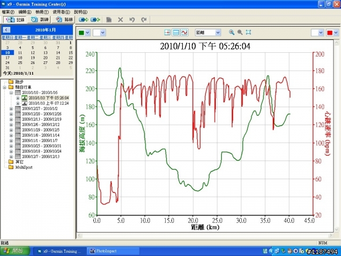Open the green left-axis color dropdown
Viewport: 341px width, 256px height.
[87, 33]
